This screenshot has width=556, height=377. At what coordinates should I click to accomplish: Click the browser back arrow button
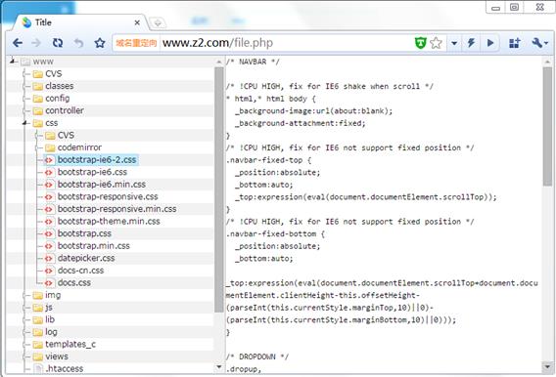pos(18,43)
